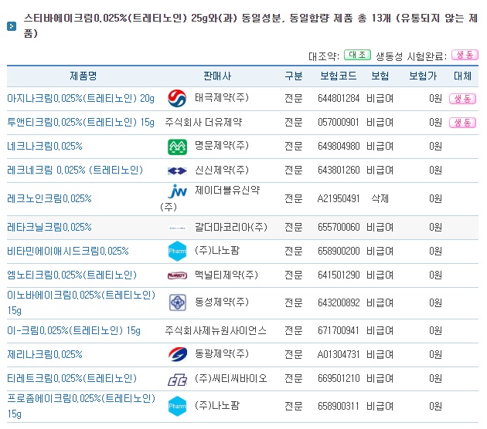
Task: Open the 비타민에이애시드크림0.025% link
Action: coord(68,251)
